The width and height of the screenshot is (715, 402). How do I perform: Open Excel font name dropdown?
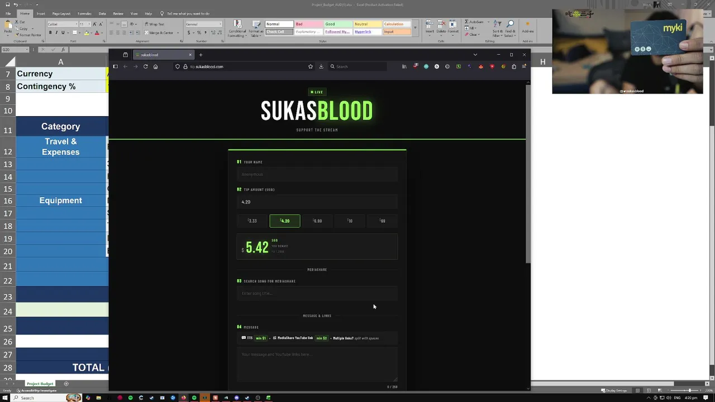75,24
